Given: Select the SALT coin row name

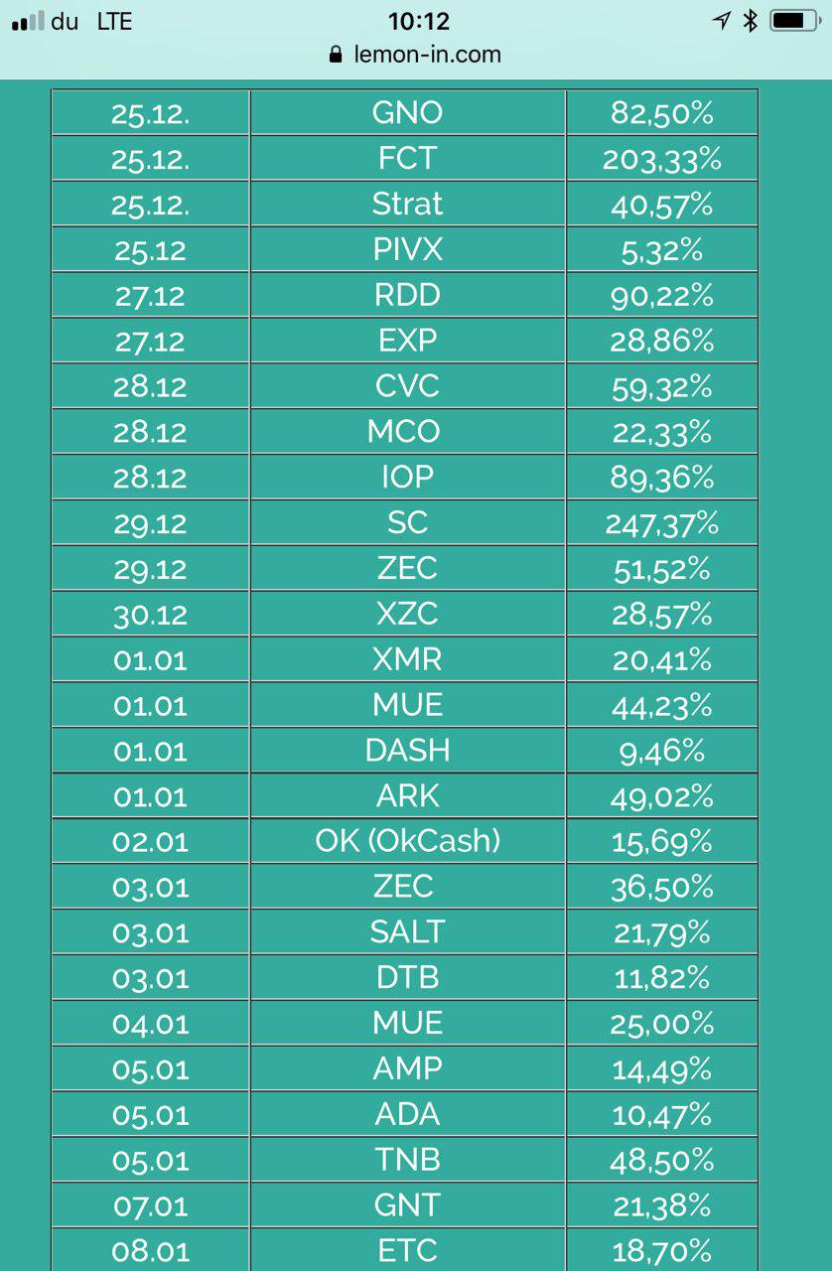Looking at the screenshot, I should tap(408, 932).
